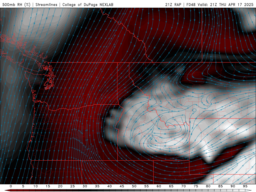Click the color scale label "35"
256x192 pixels.
(97, 186)
